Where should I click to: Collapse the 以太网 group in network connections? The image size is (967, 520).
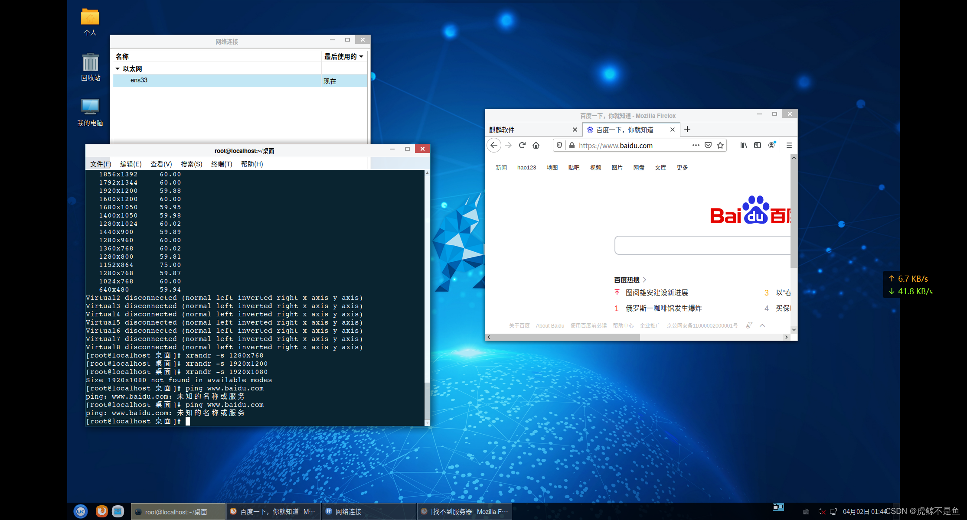pyautogui.click(x=118, y=68)
